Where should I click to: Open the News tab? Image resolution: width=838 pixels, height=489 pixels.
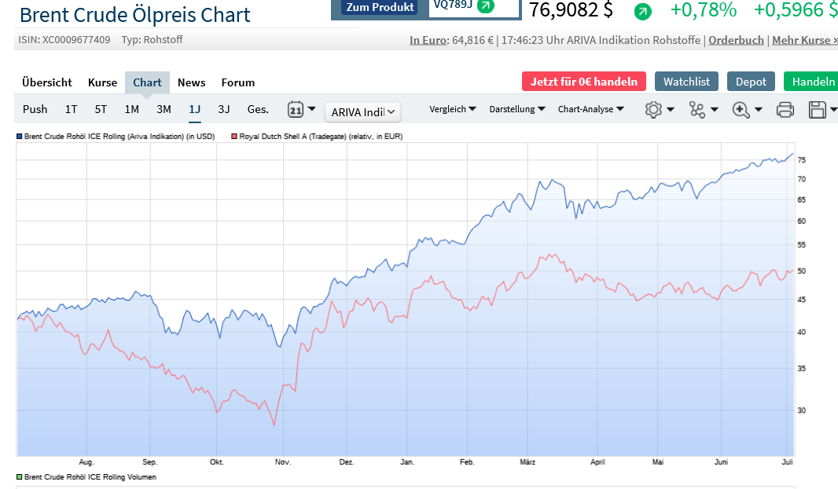pos(191,82)
